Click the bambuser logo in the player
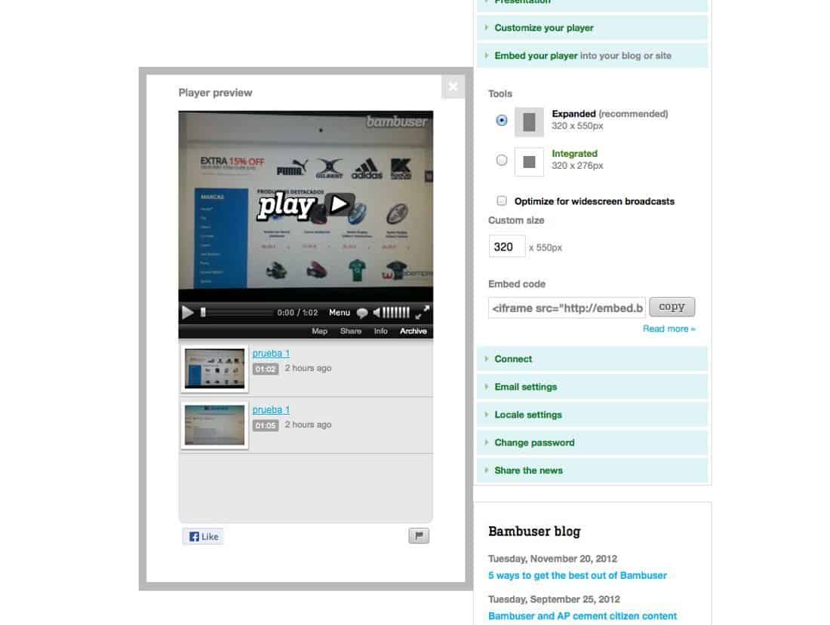This screenshot has height=625, width=830. [396, 121]
